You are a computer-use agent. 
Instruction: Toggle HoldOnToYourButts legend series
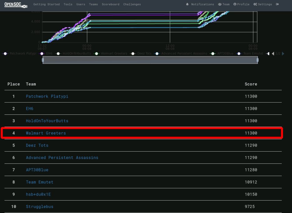click(x=73, y=53)
